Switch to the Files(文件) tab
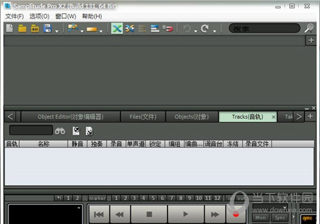Image resolution: width=320 pixels, height=224 pixels. [x=143, y=117]
